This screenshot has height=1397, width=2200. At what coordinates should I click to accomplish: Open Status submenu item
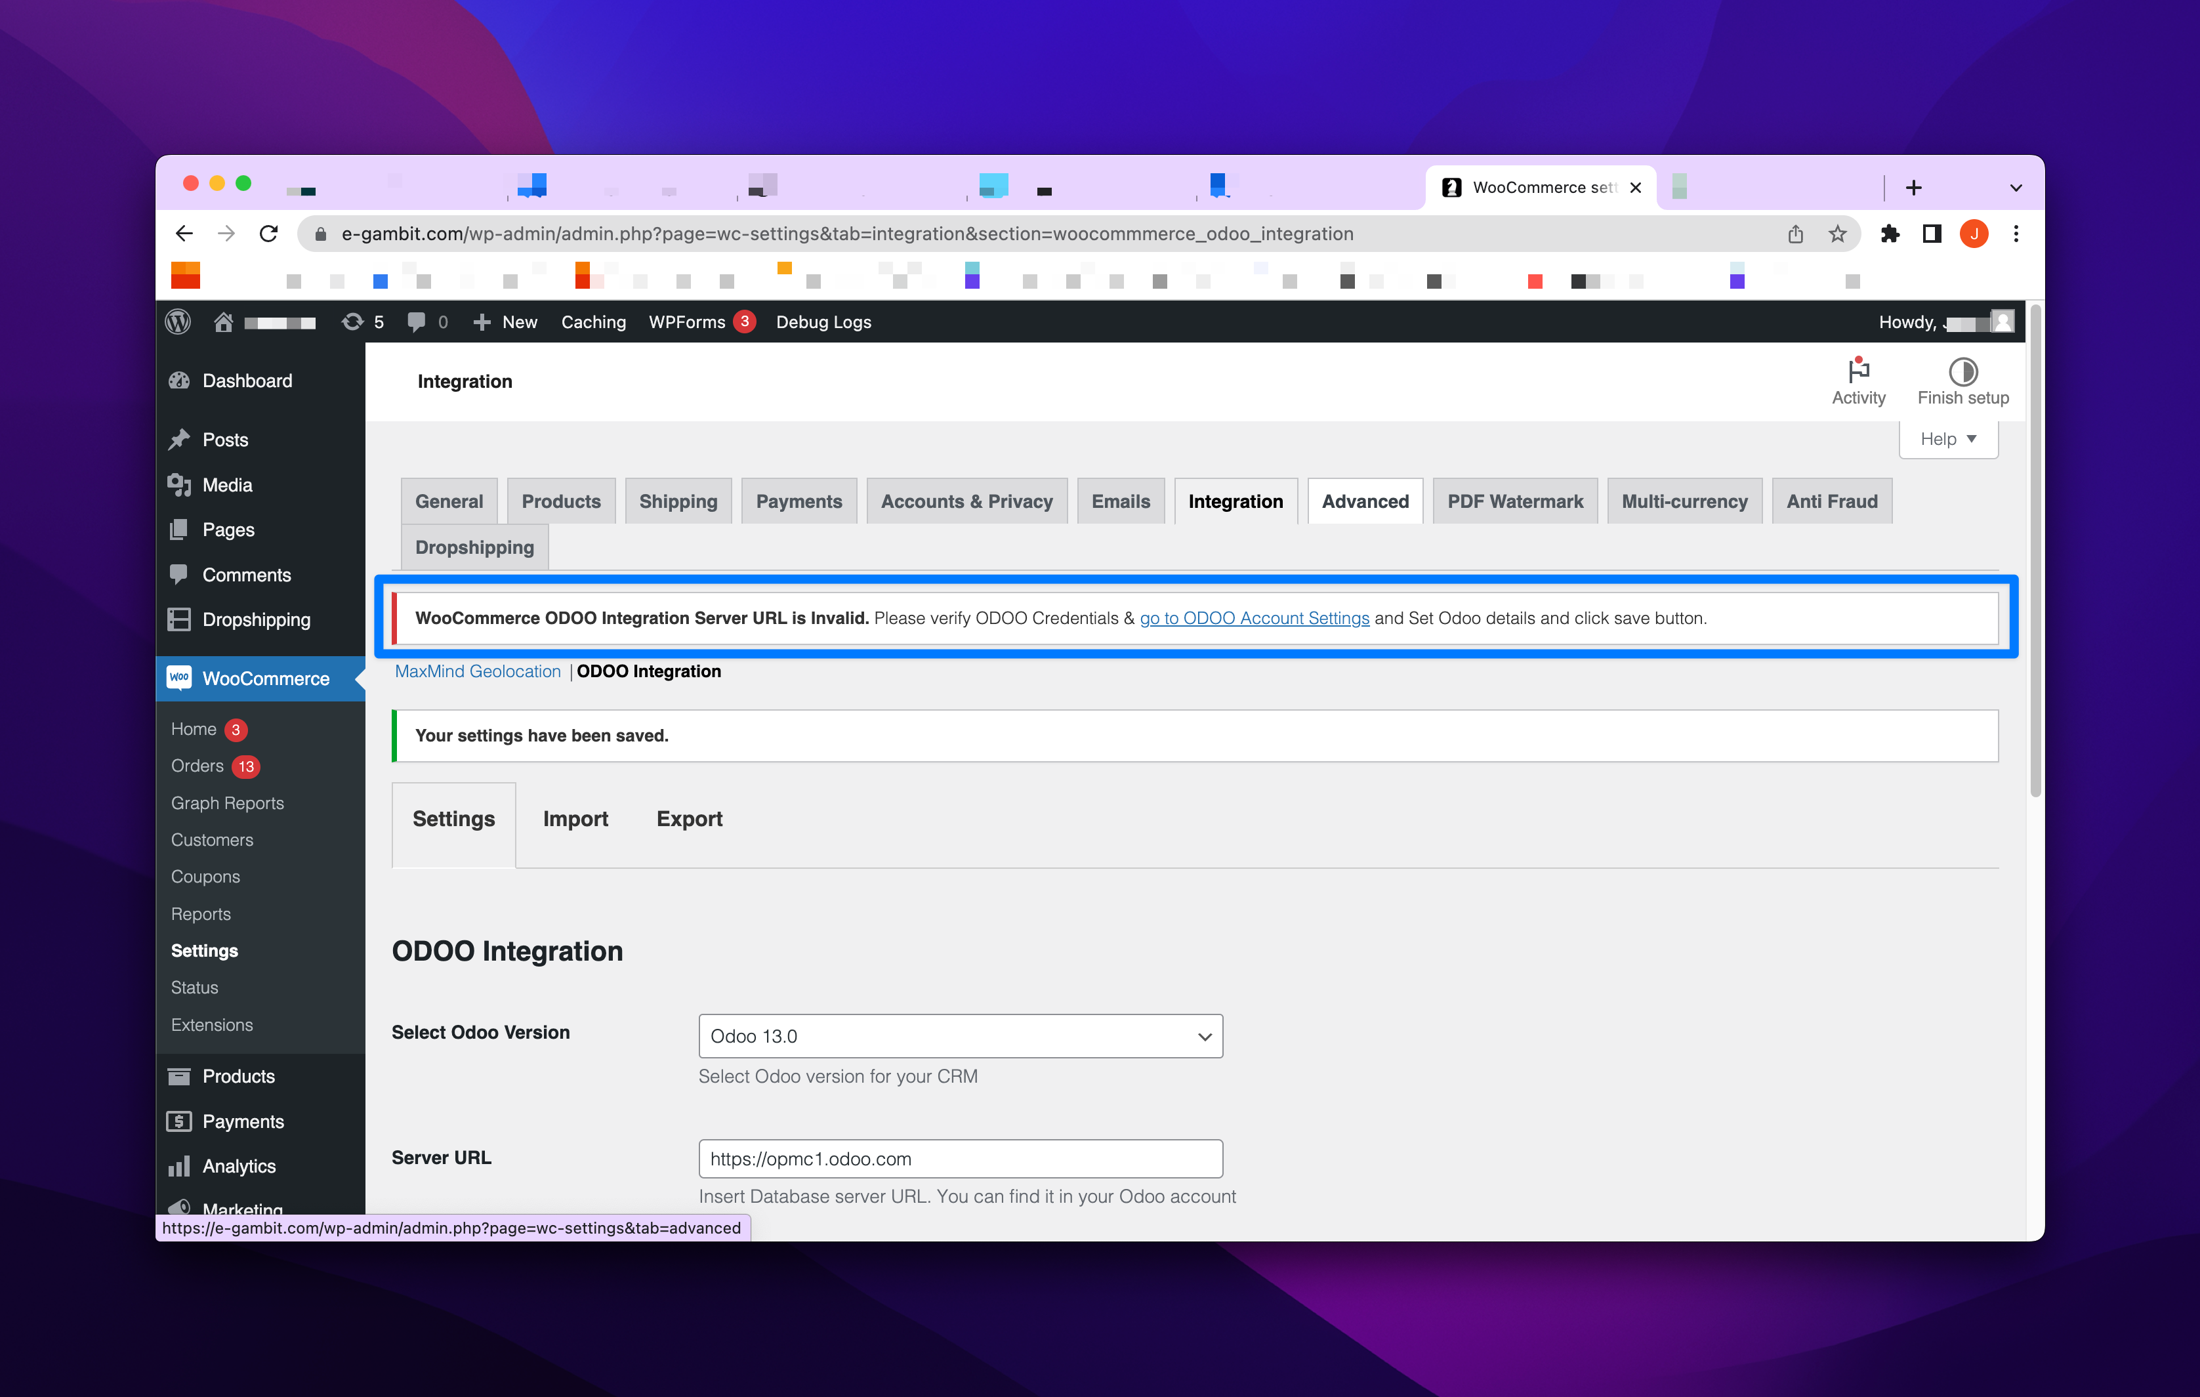[x=194, y=988]
